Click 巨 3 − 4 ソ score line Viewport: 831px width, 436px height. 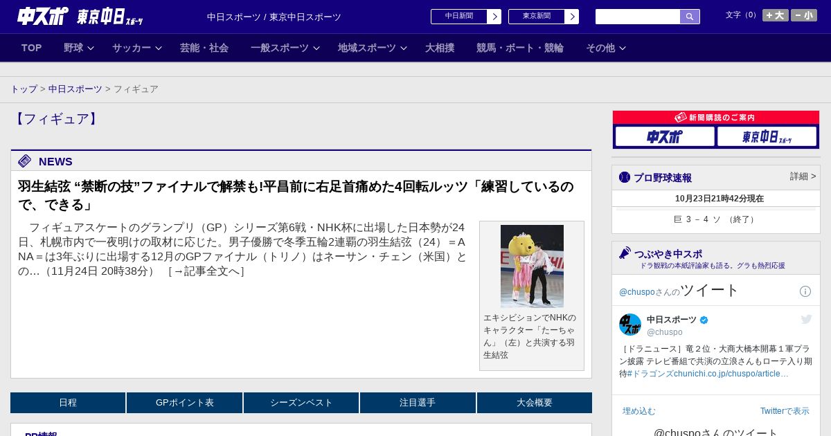point(715,219)
